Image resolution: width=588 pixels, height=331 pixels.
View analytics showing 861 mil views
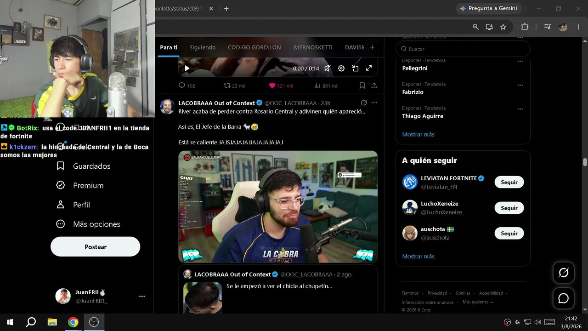326,86
